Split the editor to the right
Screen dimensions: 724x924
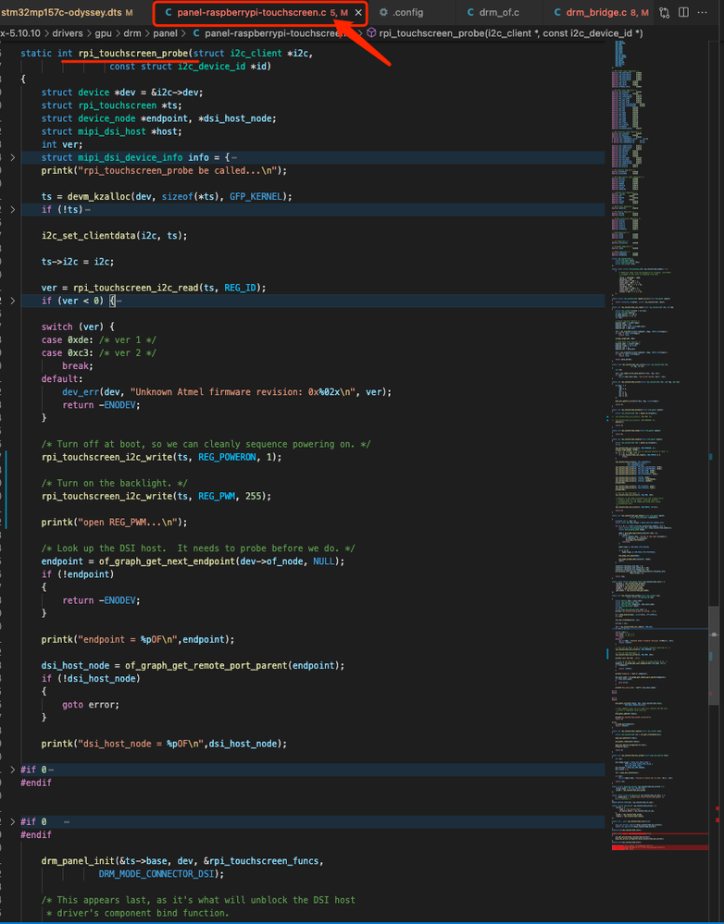684,12
